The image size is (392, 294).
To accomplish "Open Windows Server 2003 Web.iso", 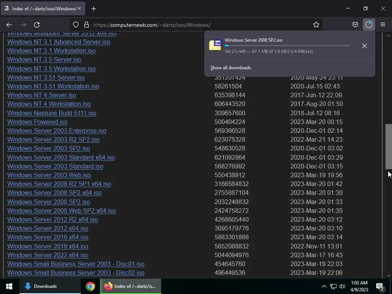I will coord(49,175).
